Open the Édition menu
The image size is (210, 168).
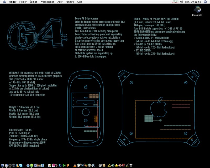(34, 2)
